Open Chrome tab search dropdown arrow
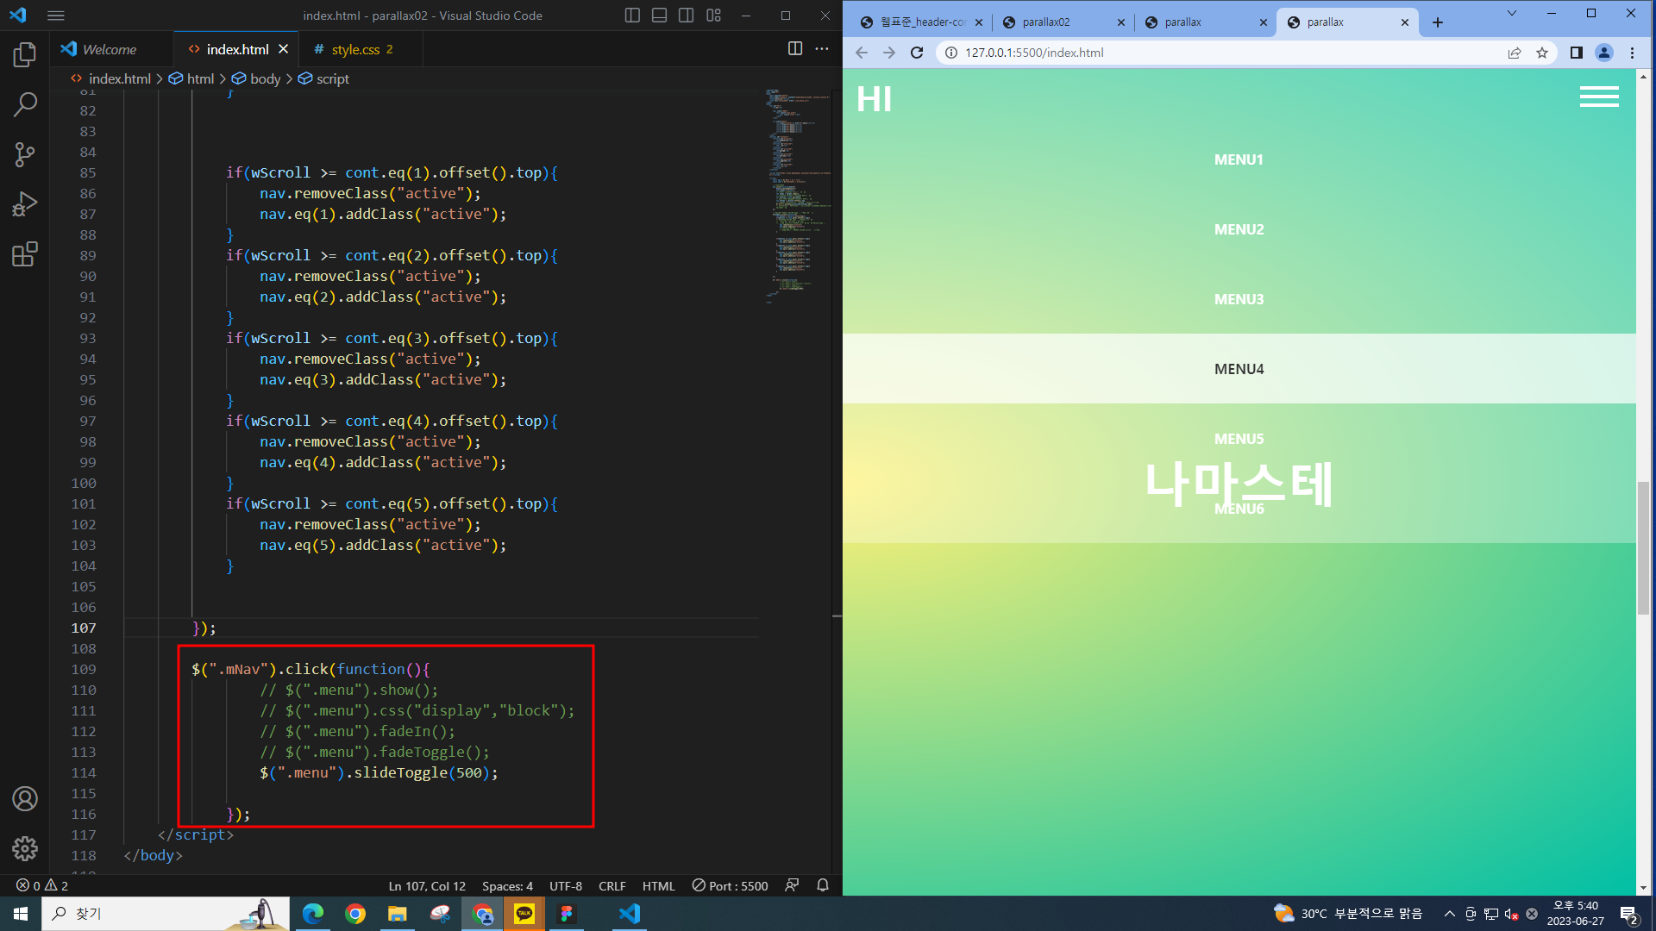This screenshot has height=931, width=1656. [x=1511, y=14]
